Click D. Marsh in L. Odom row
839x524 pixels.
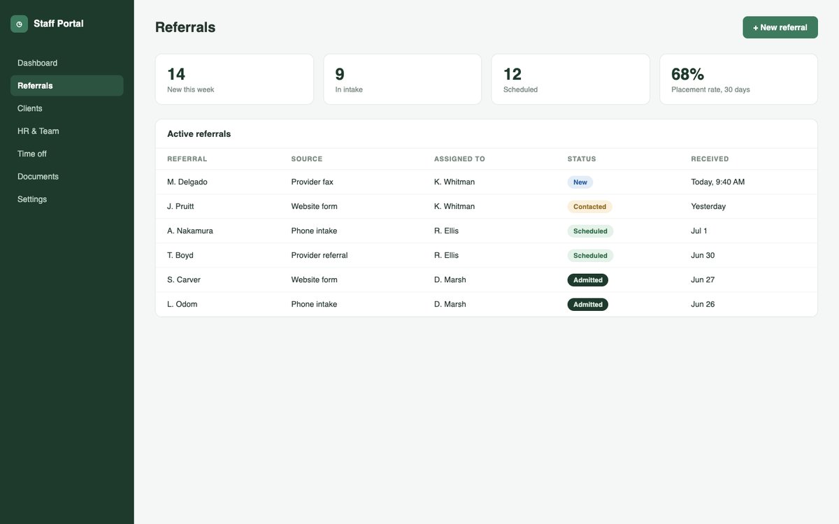[450, 304]
